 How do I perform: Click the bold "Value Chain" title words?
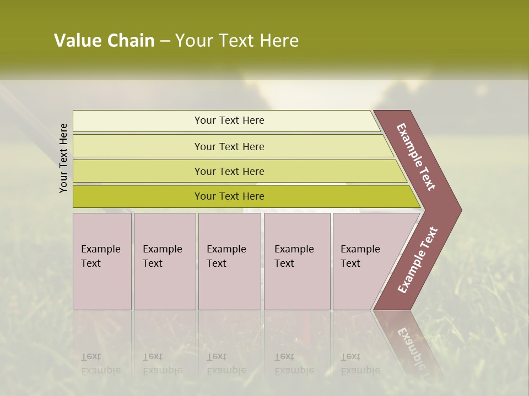(104, 41)
